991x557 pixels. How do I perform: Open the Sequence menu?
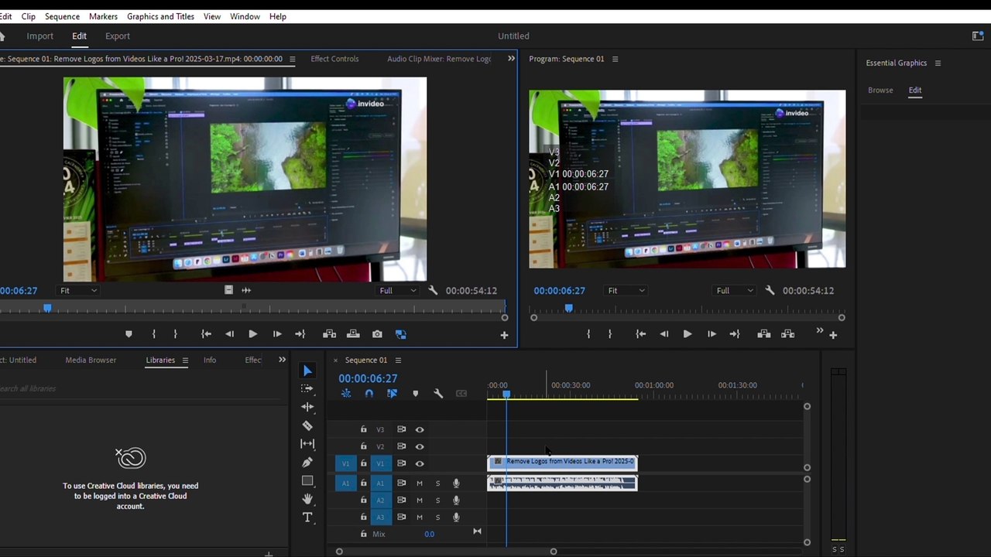[62, 16]
